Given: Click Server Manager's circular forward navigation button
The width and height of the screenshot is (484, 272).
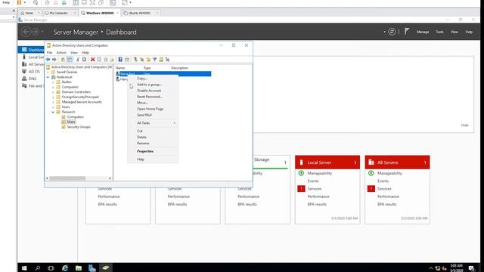Looking at the screenshot, I should [36, 32].
